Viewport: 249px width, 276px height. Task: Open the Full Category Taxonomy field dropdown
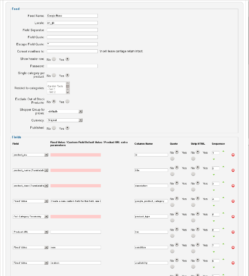pyautogui.click(x=30, y=216)
